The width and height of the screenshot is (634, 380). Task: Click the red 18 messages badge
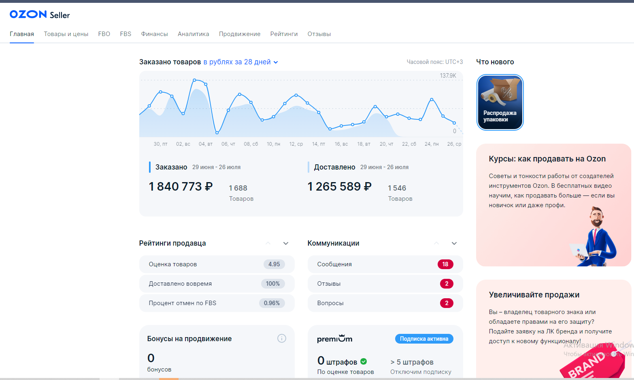(x=445, y=264)
